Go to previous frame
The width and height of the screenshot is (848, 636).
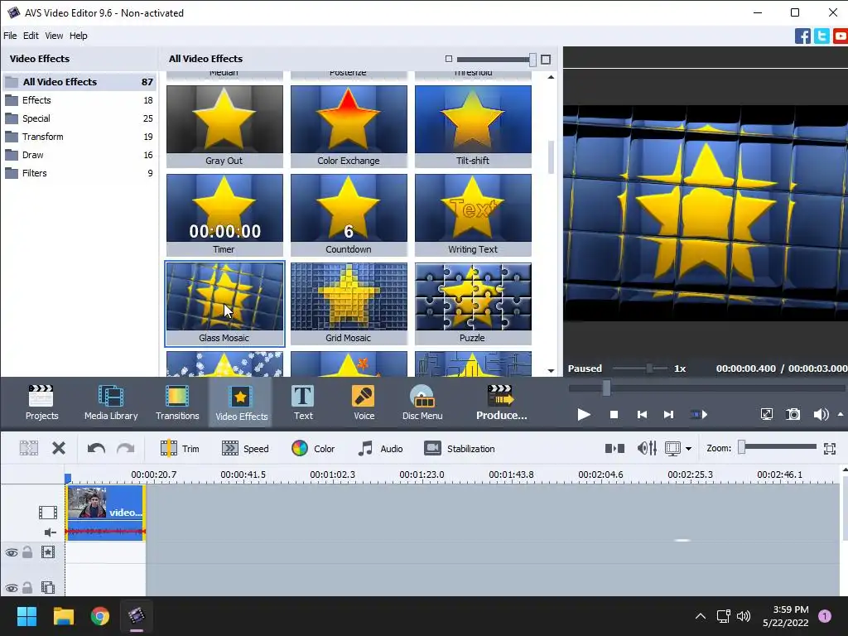642,415
